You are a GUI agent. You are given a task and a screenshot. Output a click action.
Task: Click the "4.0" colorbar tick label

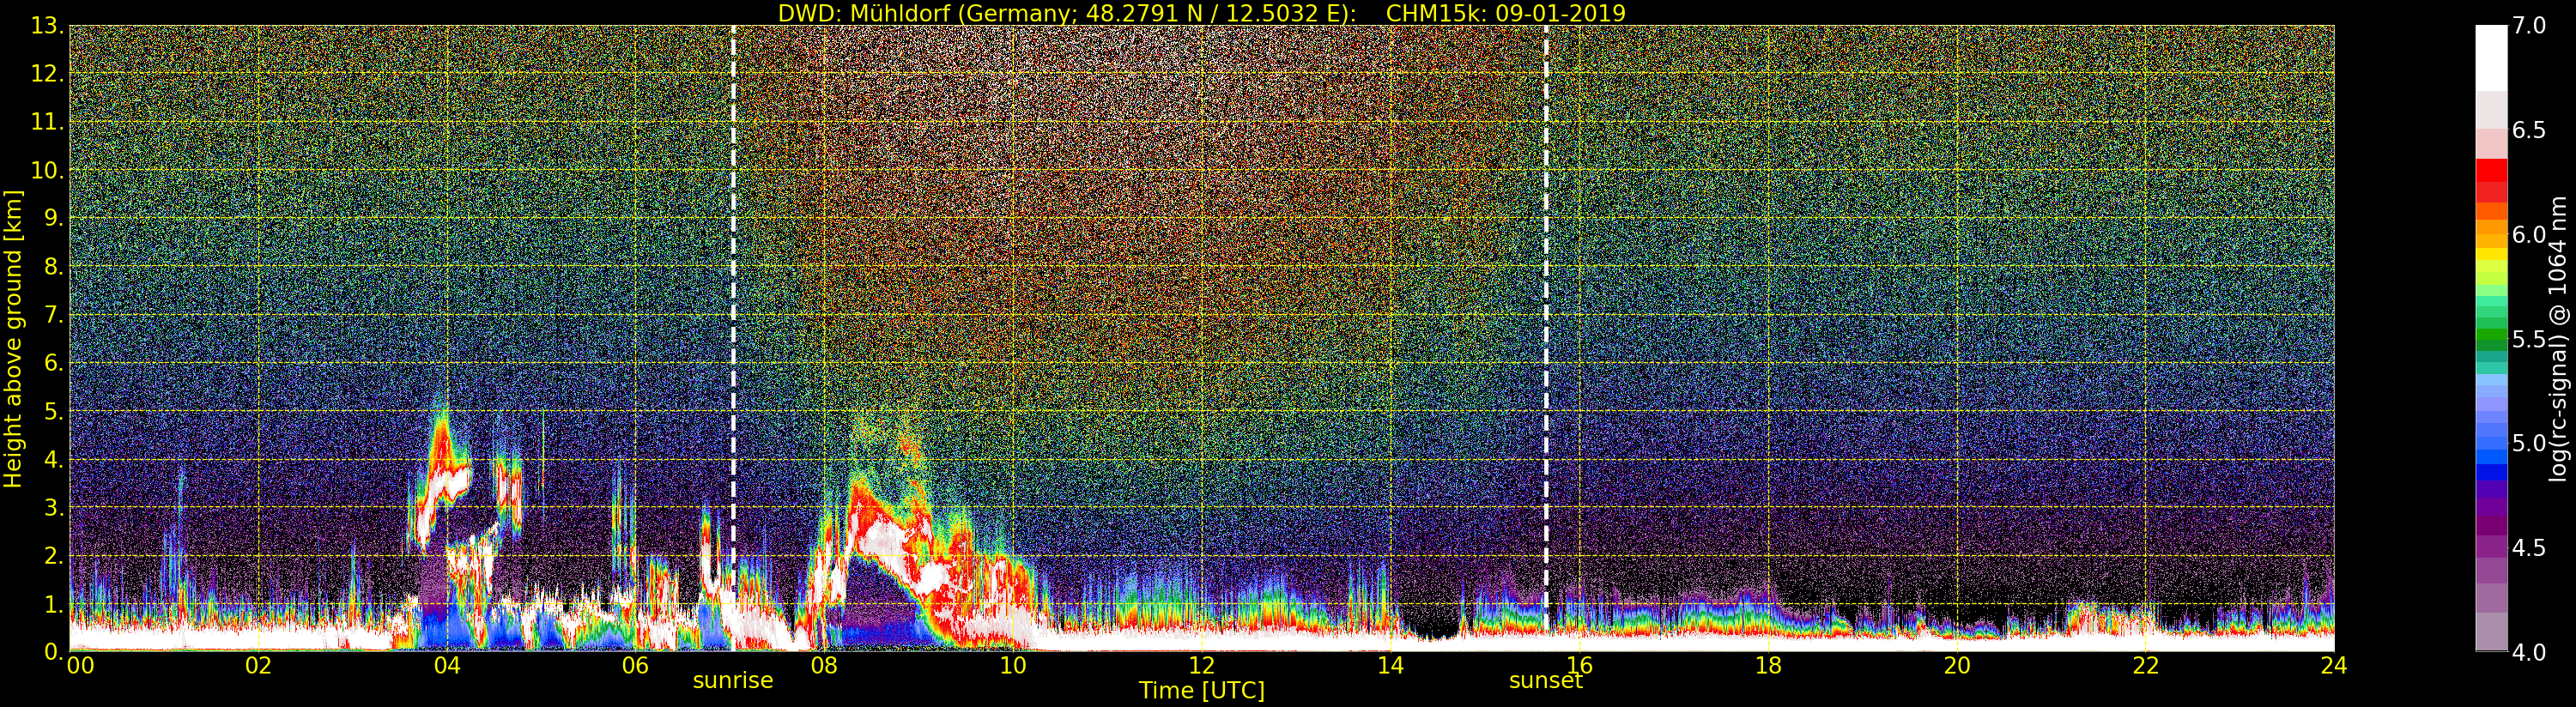2529,652
